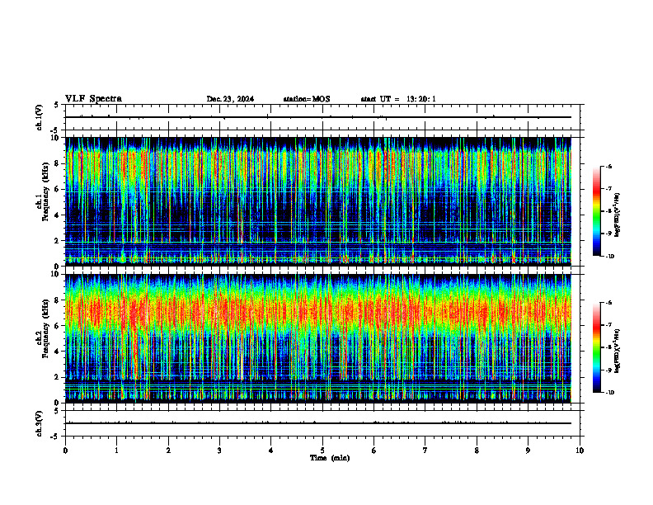
Task: Click the time axis tick label '9'
Action: [x=528, y=451]
